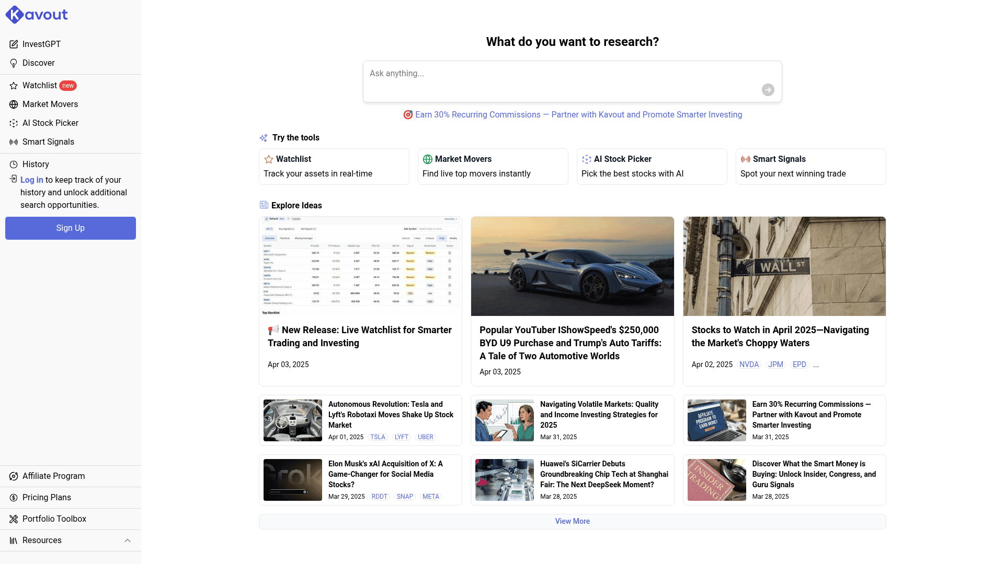
Task: Click the UBER ticker tag
Action: click(x=426, y=438)
